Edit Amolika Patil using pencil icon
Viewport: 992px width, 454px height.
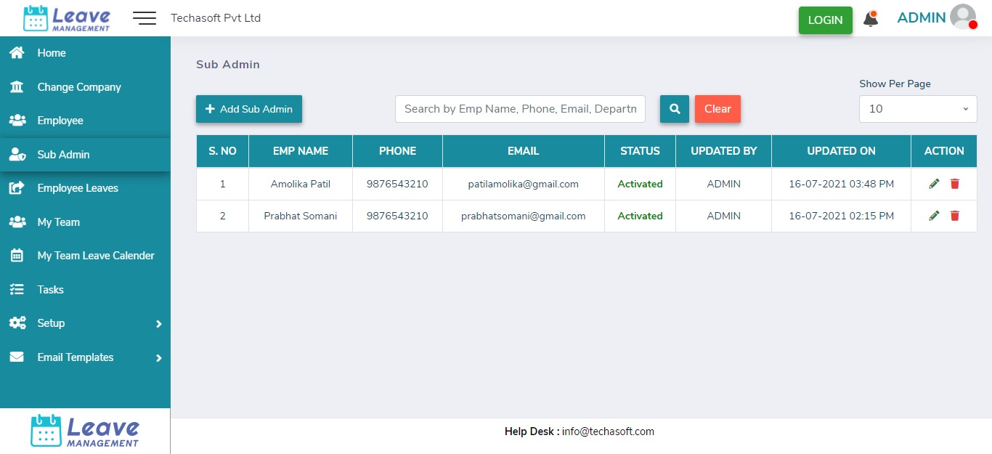click(x=934, y=184)
